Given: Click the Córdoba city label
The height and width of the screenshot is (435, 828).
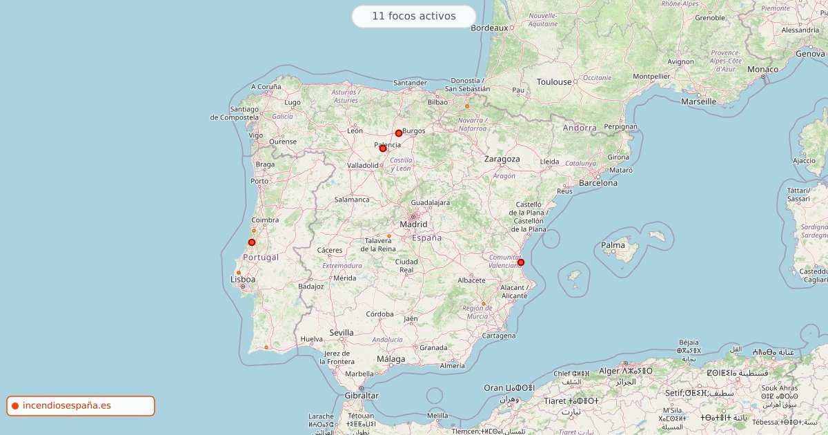Looking at the screenshot, I should pyautogui.click(x=379, y=313).
